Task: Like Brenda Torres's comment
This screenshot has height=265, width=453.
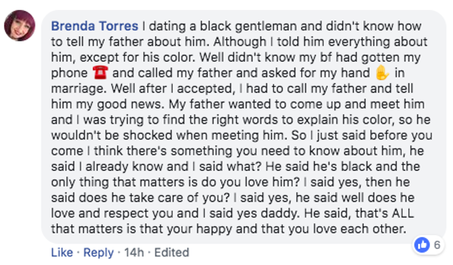Action: coord(61,253)
